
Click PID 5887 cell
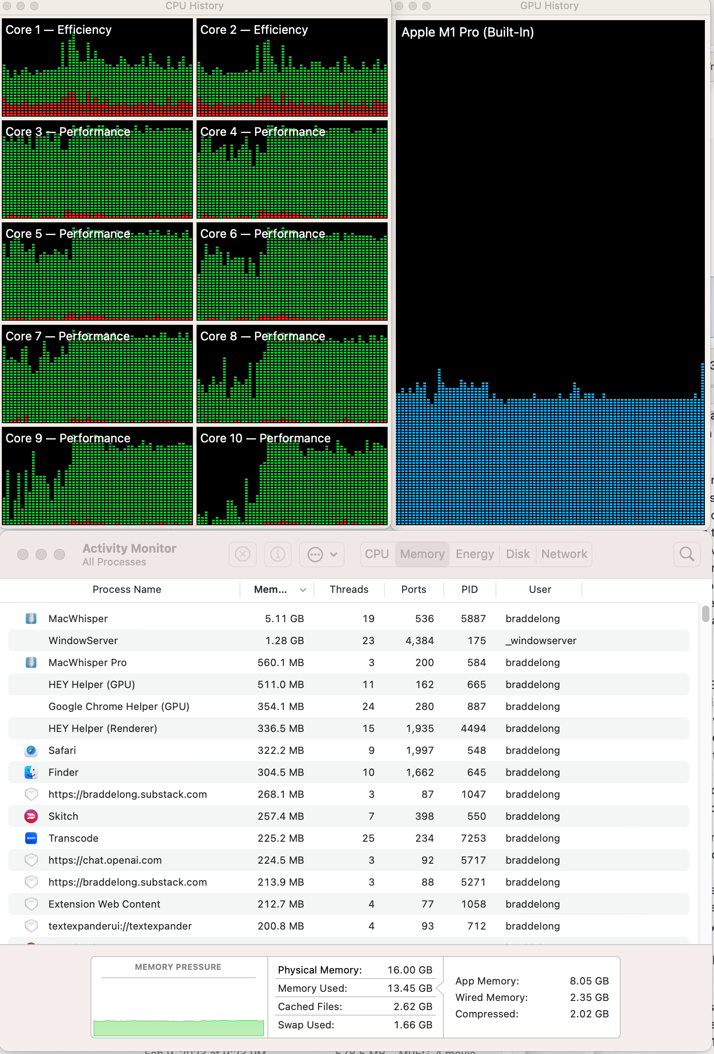(473, 618)
